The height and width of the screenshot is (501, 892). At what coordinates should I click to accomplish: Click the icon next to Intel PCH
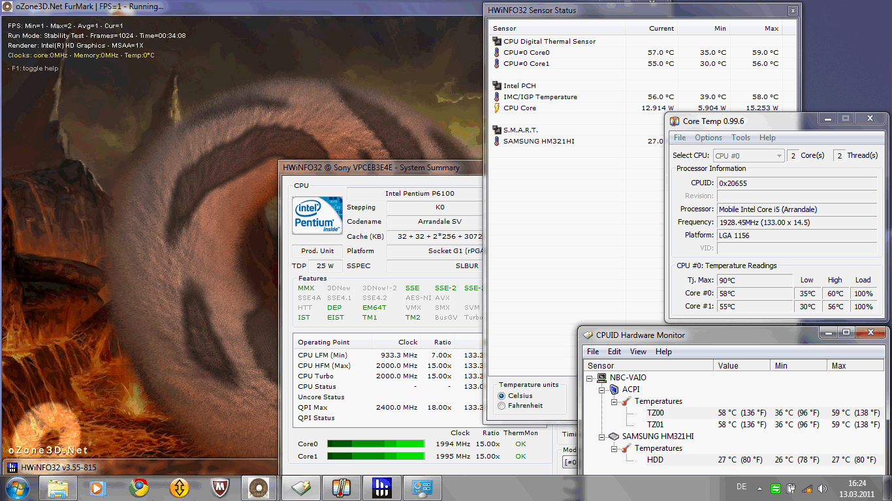497,85
